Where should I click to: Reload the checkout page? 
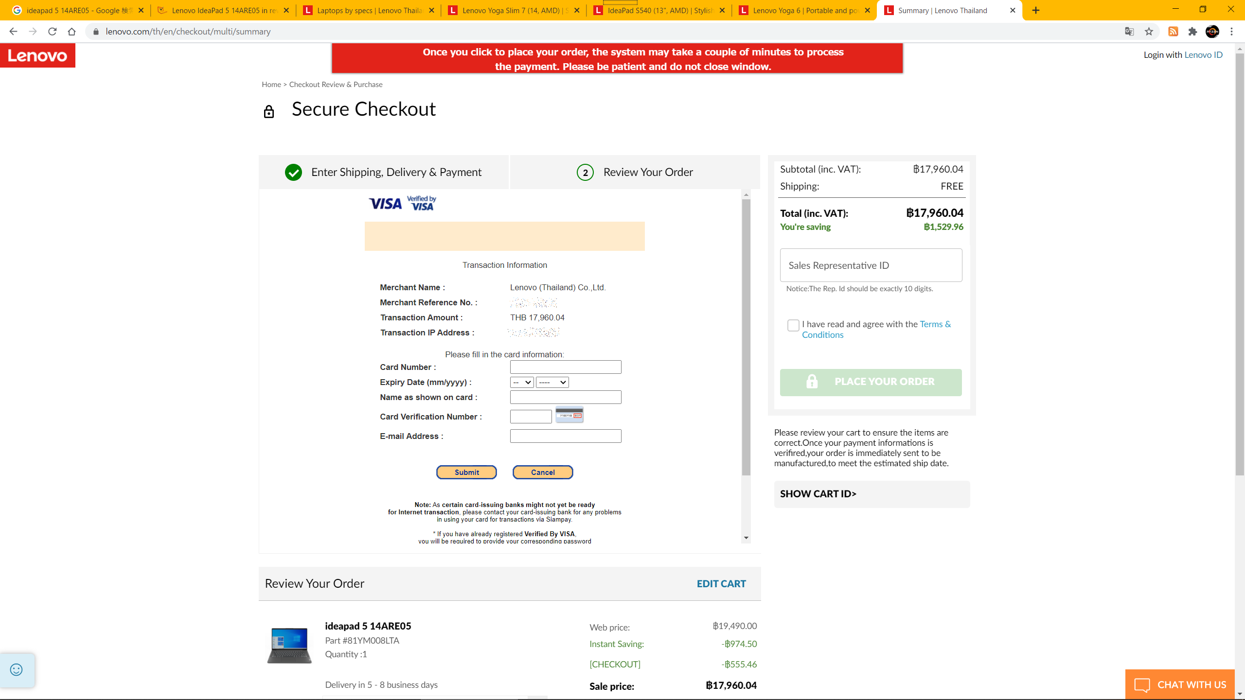click(x=52, y=32)
